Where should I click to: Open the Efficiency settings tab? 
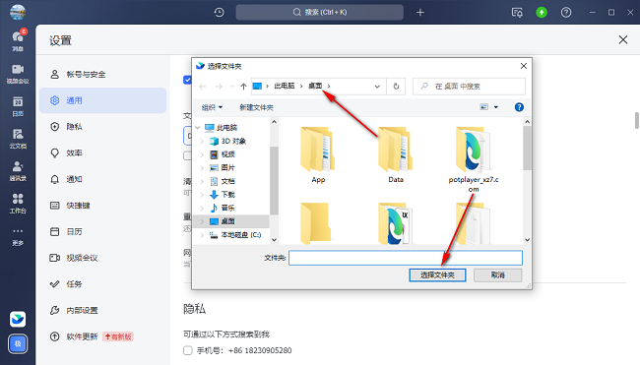[x=102, y=152]
